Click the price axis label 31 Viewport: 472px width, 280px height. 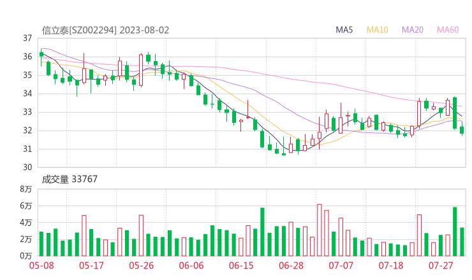(x=27, y=149)
